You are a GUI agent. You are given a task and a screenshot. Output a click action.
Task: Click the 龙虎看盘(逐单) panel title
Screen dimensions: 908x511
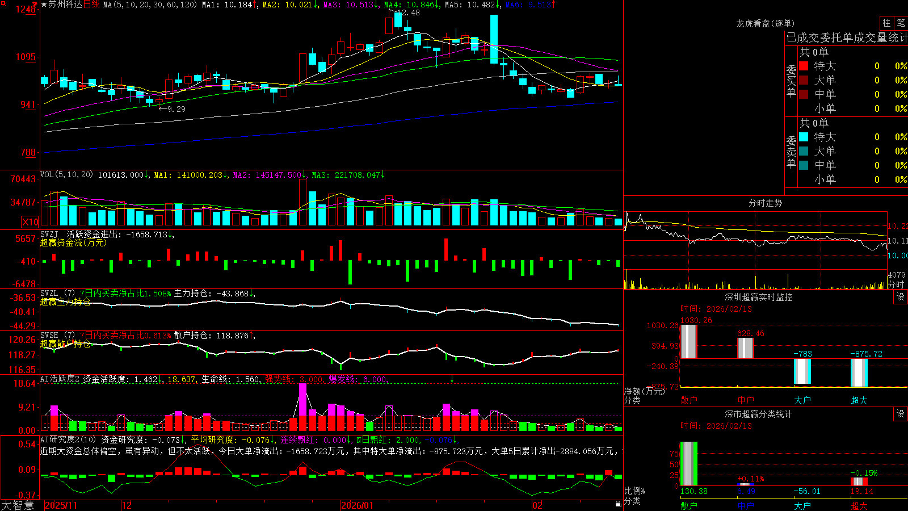[766, 23]
